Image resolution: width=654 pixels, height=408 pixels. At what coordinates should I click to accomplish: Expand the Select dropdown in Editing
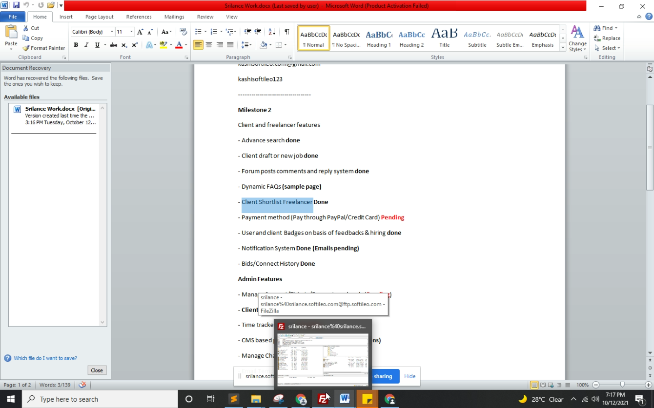[x=607, y=48]
